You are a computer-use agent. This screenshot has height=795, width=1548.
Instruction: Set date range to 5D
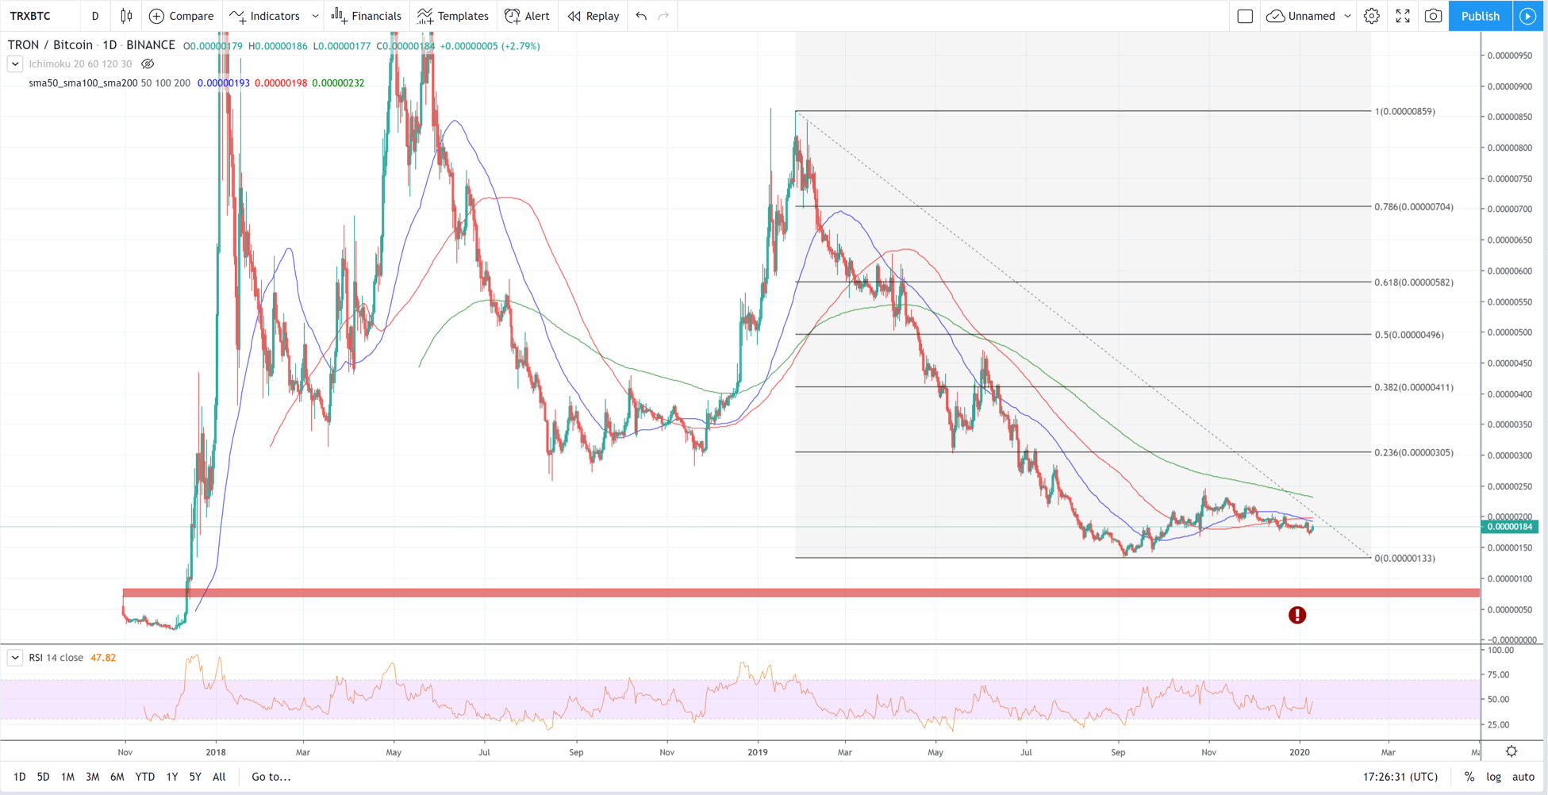click(44, 777)
